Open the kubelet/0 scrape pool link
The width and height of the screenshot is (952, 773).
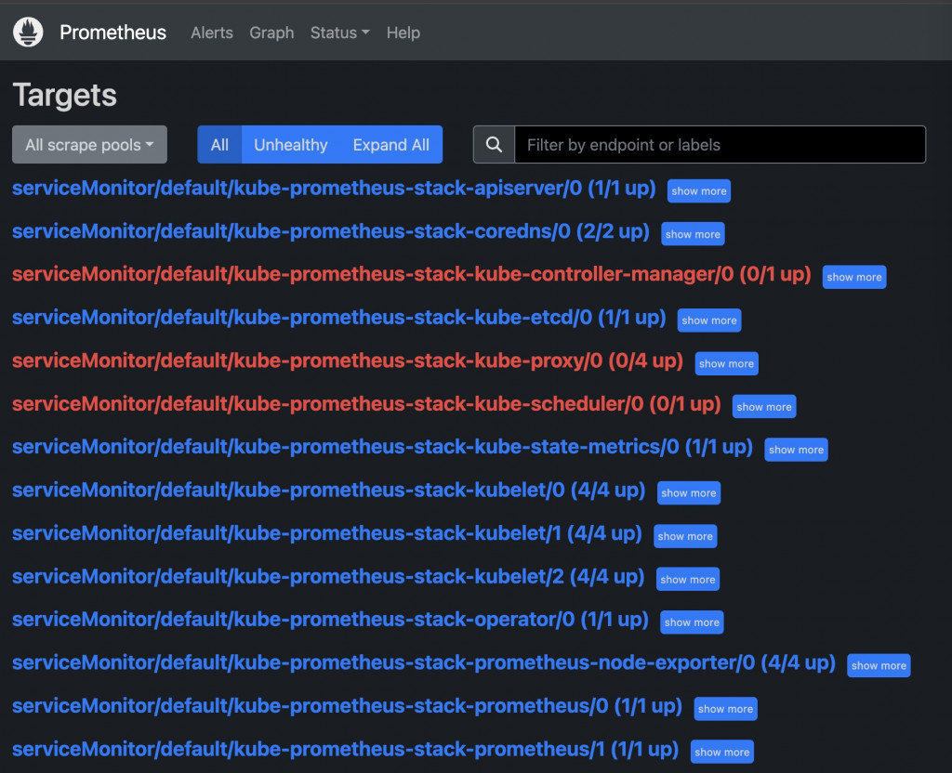pos(328,491)
